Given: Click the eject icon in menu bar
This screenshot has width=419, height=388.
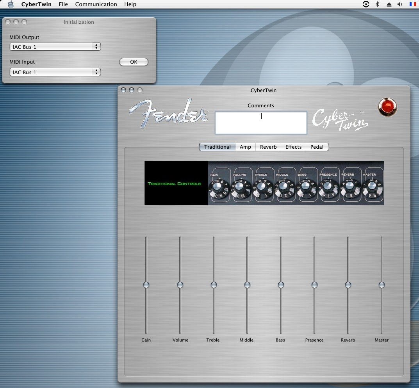Looking at the screenshot, I should click(389, 4).
